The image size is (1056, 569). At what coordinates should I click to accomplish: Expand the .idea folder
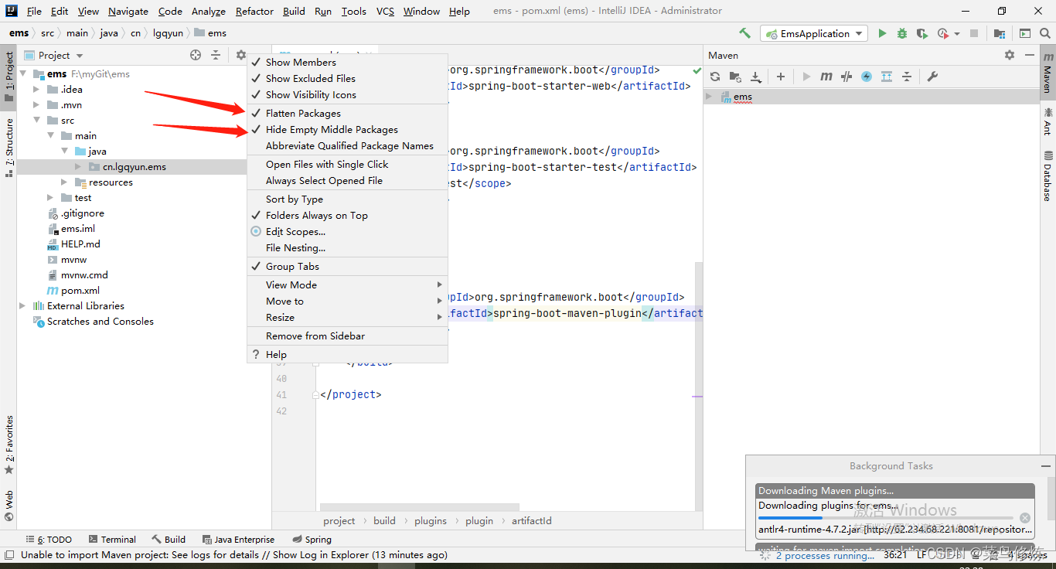point(37,89)
